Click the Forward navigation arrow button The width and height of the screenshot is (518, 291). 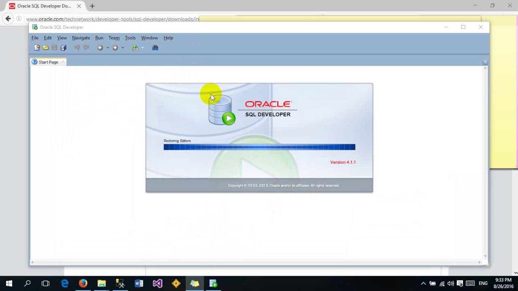[115, 48]
